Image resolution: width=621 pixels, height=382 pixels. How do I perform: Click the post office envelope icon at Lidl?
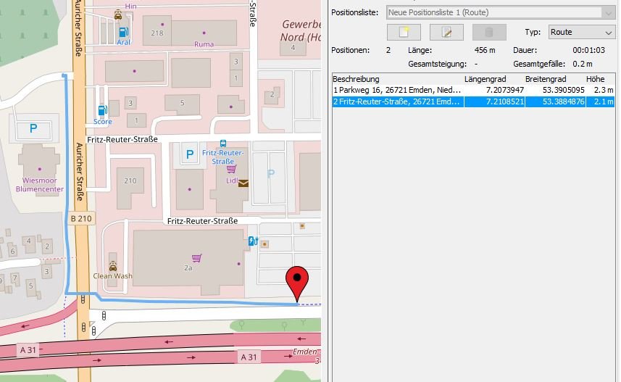pos(243,183)
